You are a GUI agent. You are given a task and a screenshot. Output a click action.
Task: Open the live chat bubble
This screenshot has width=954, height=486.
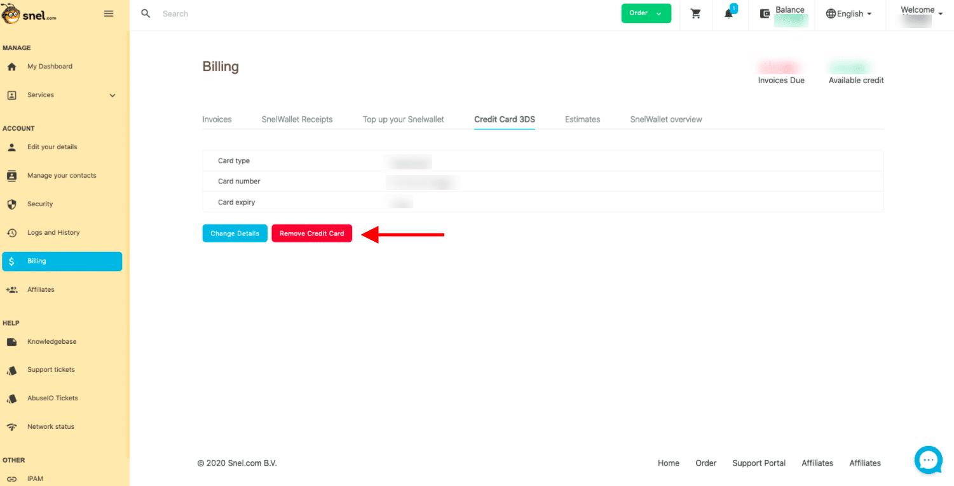(929, 460)
